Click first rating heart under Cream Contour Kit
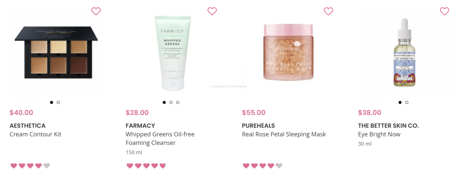The width and height of the screenshot is (457, 173). pos(14,166)
